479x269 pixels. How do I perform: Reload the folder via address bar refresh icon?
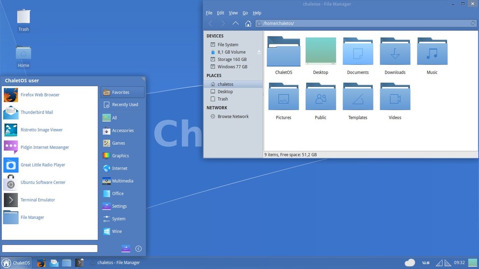coord(473,23)
